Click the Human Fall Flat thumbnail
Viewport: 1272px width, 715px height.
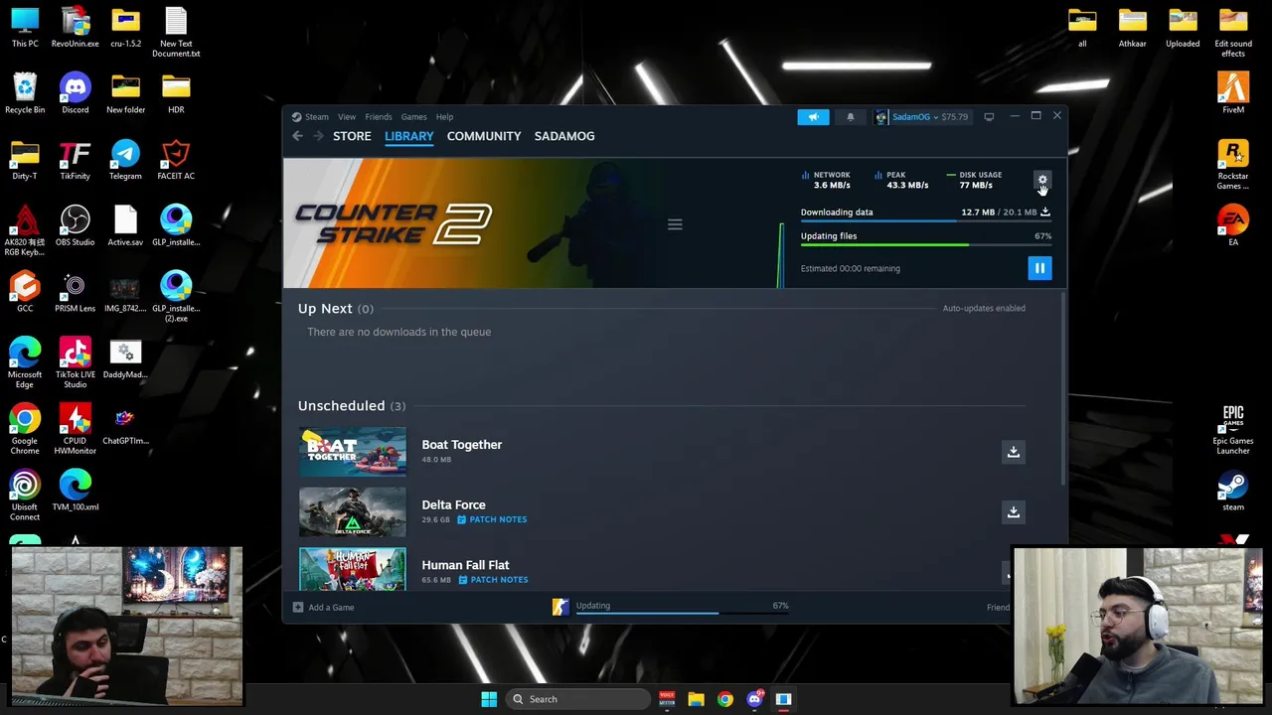coord(353,569)
